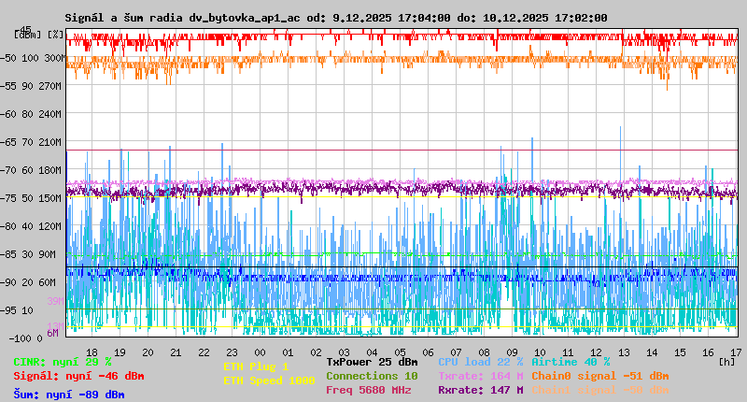Viewport: 747px width, 402px height.
Task: Click the Rxrate 147 M label
Action: coord(480,390)
